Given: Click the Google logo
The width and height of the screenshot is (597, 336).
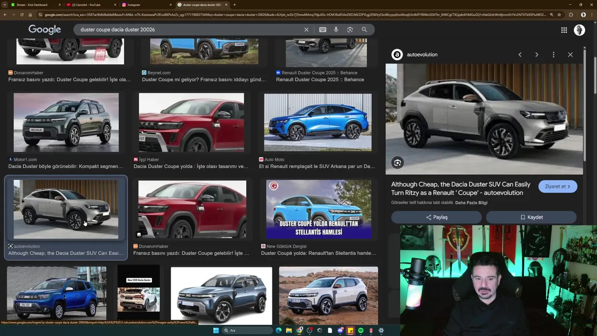Looking at the screenshot, I should point(45,30).
